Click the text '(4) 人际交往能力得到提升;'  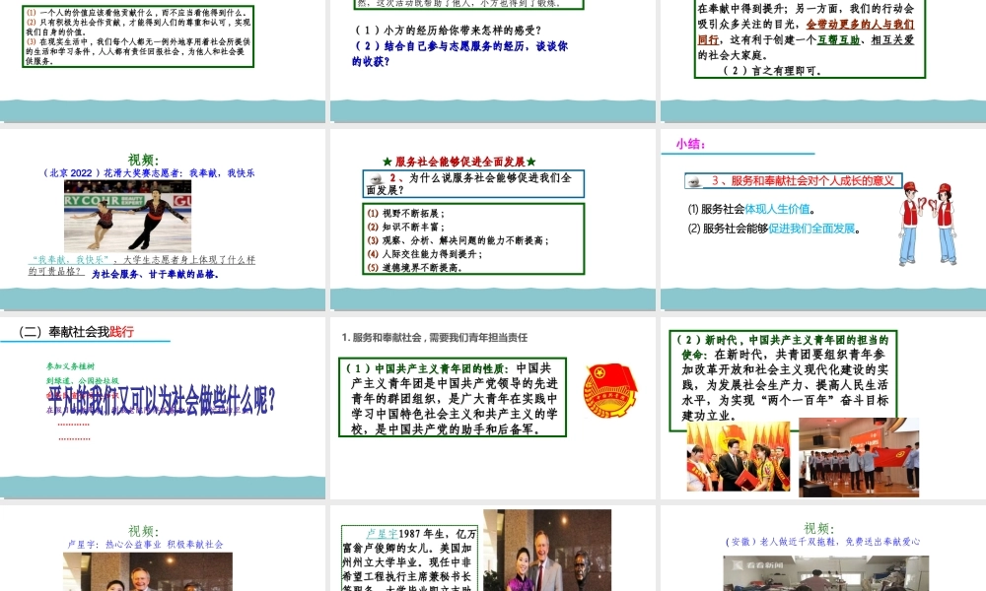tap(425, 254)
